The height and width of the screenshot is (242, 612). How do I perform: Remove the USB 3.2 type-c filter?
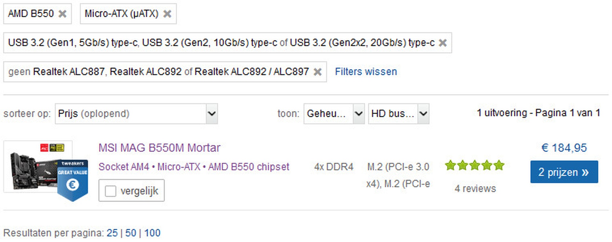click(x=443, y=43)
